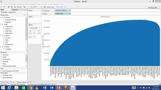Click the Save icon in the toolbar

coord(9,7)
